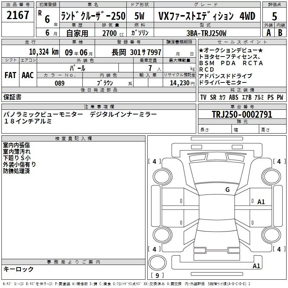This screenshot has width=288, height=288.
Task: Click A1 mark on rear bumper
Action: click(256, 266)
